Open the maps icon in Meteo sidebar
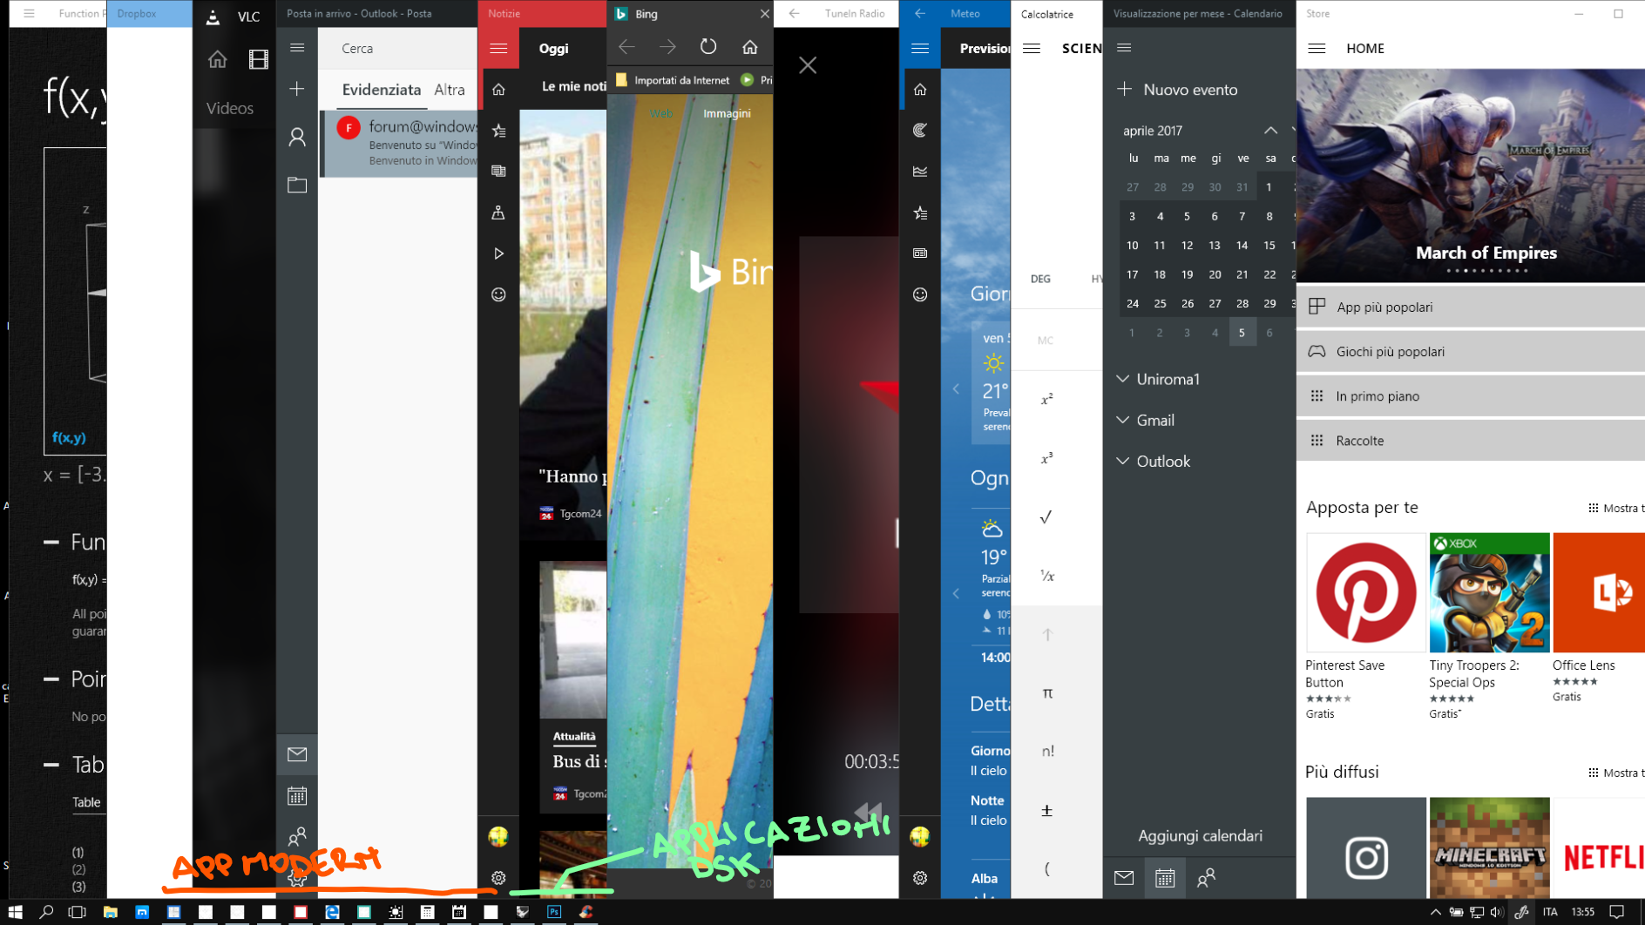This screenshot has height=925, width=1645. pyautogui.click(x=920, y=131)
